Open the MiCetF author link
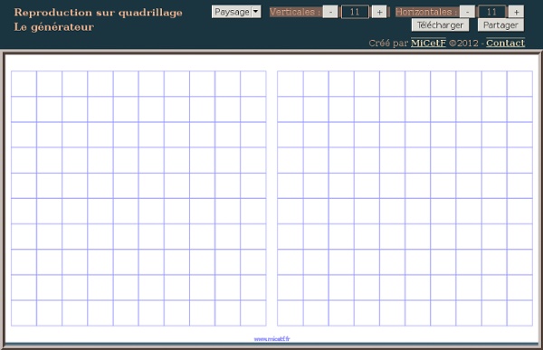This screenshot has width=543, height=350. 428,43
